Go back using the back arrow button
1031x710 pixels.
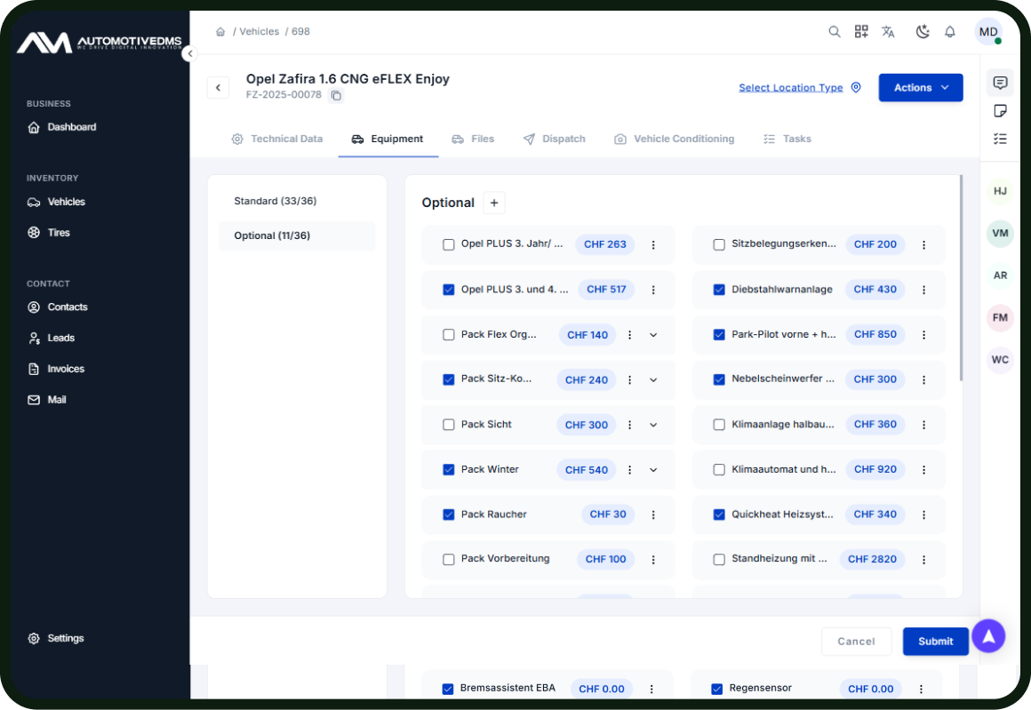pyautogui.click(x=219, y=87)
